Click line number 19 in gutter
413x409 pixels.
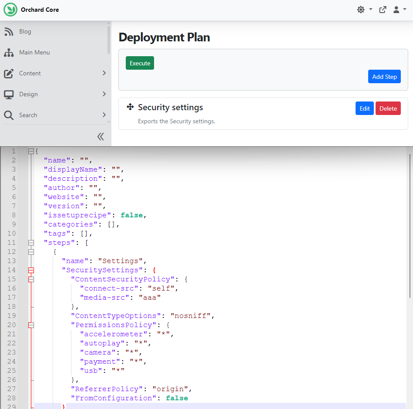coord(12,316)
